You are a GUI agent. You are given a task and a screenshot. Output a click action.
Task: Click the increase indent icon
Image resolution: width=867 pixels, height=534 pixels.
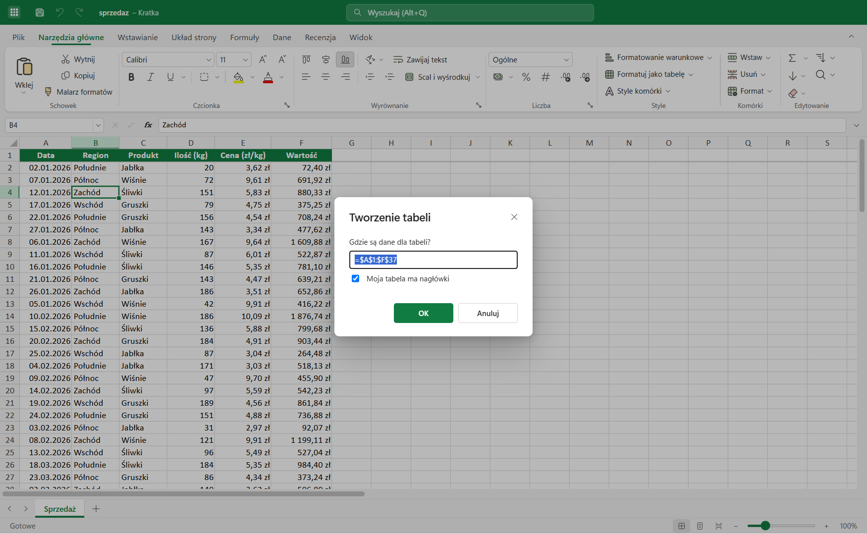[x=390, y=77]
